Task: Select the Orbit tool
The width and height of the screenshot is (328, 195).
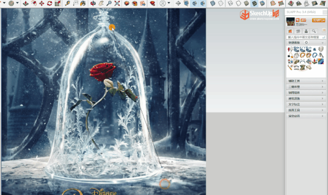Action: [x=93, y=4]
